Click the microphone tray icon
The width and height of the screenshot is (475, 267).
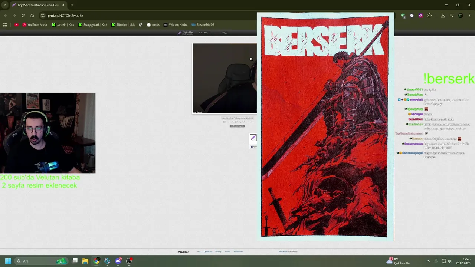pos(436,261)
